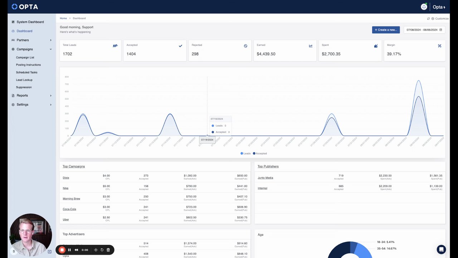Click the S avatar circle

click(x=14, y=252)
